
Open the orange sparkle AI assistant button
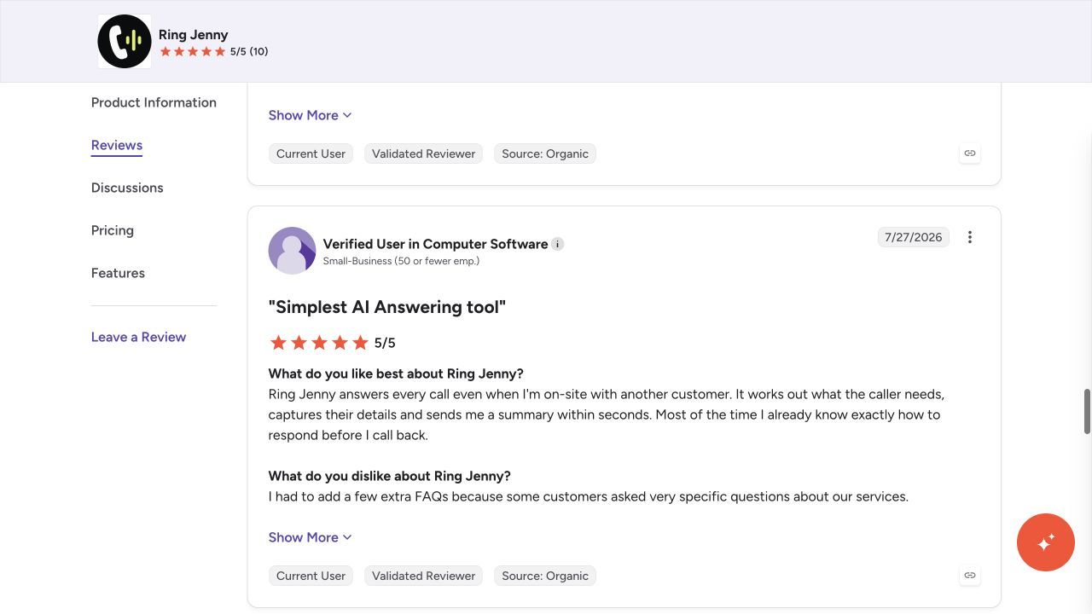point(1046,542)
